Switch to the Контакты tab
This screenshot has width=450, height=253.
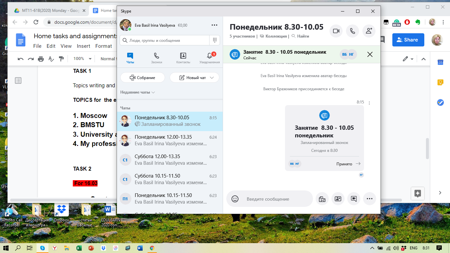pos(183,58)
